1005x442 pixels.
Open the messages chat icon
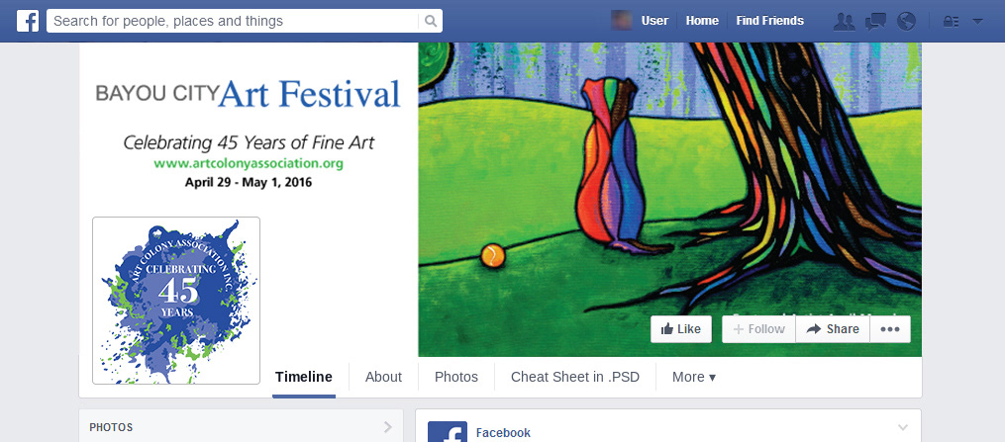[x=875, y=21]
